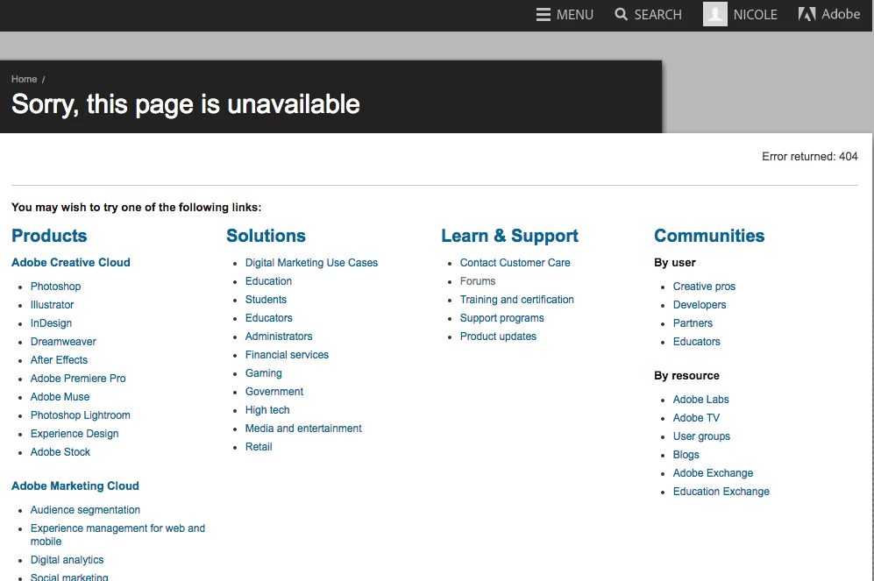Viewport: 874px width, 581px height.
Task: Open the Dreamweaver link
Action: (x=63, y=342)
